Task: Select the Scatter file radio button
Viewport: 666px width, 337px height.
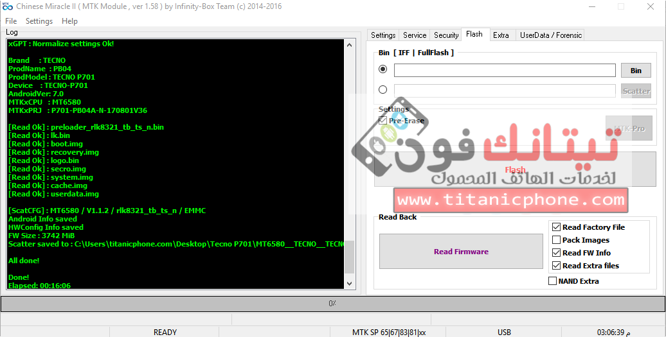Action: point(382,89)
